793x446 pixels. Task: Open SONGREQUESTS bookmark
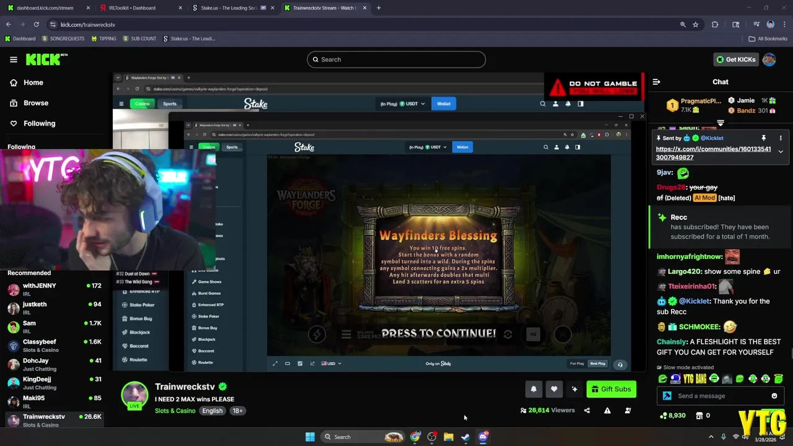(x=63, y=38)
